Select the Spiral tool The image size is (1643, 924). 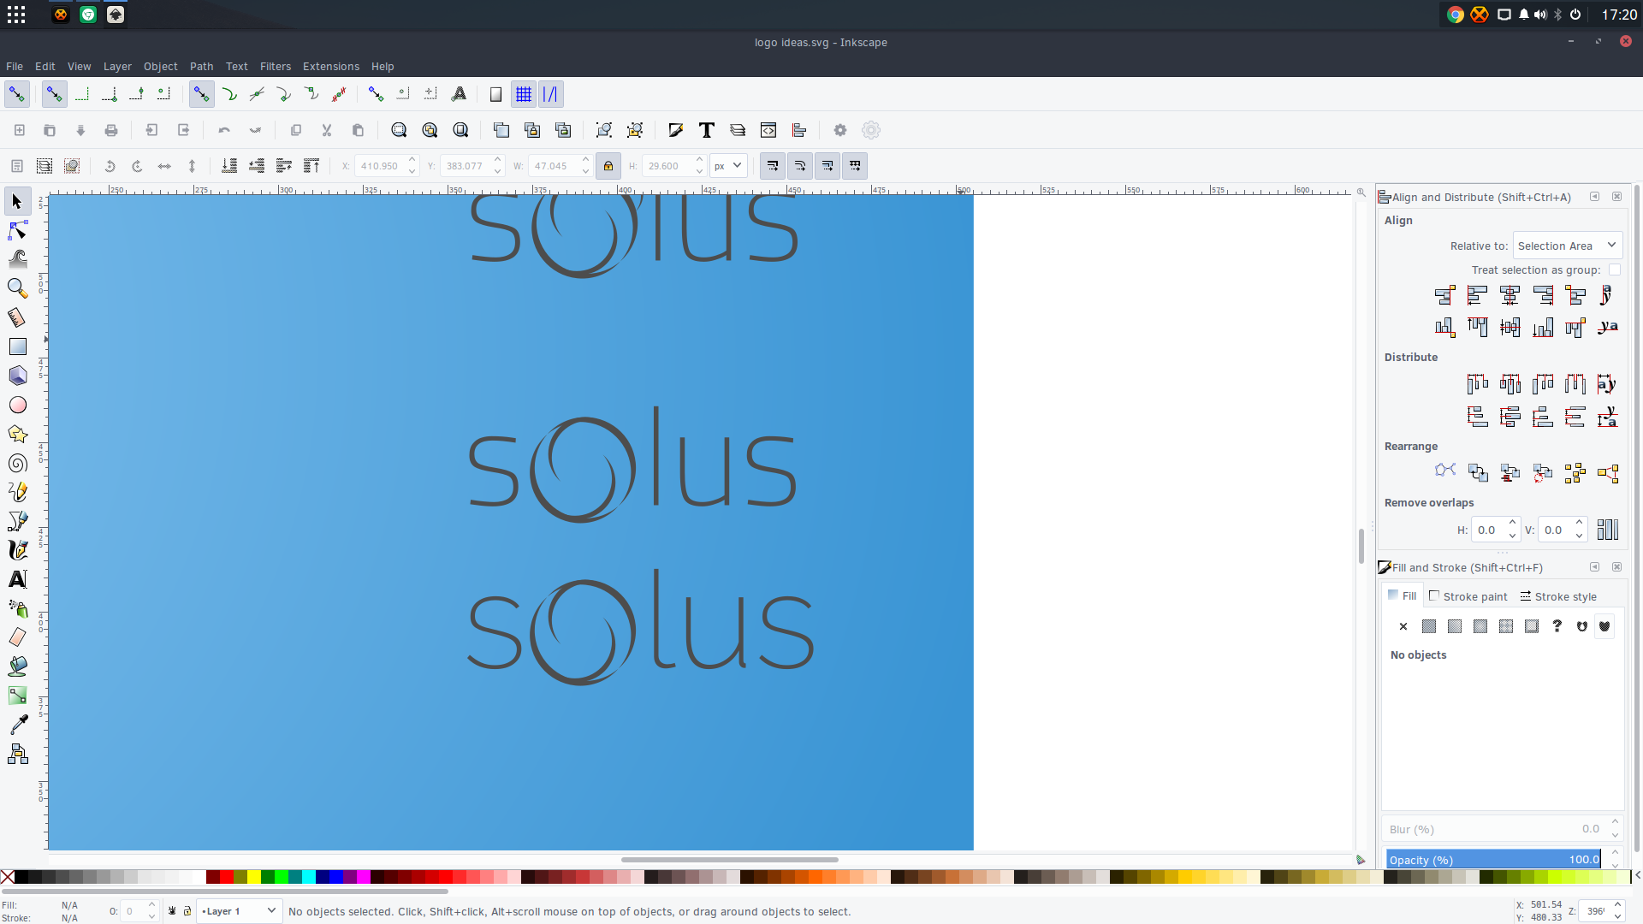pos(17,463)
